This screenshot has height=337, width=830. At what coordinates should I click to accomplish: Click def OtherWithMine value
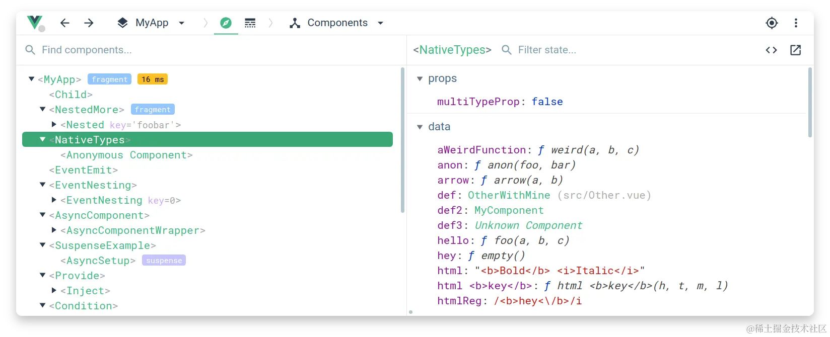[509, 195]
